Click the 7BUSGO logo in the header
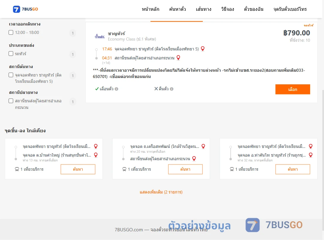The height and width of the screenshot is (240, 324). click(25, 9)
